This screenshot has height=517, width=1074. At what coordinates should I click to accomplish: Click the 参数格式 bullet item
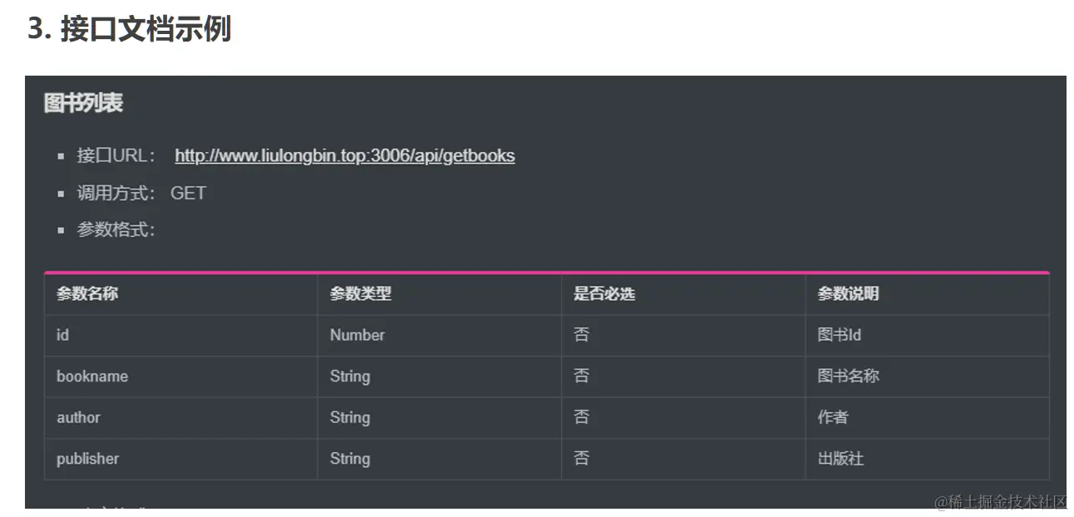coord(116,229)
